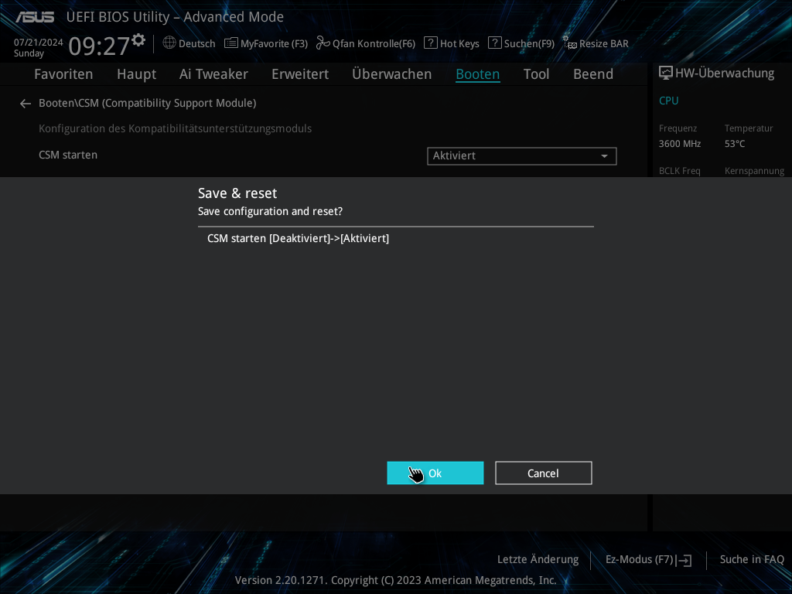This screenshot has height=594, width=792.
Task: Click the 53°C temperature value
Action: [735, 144]
